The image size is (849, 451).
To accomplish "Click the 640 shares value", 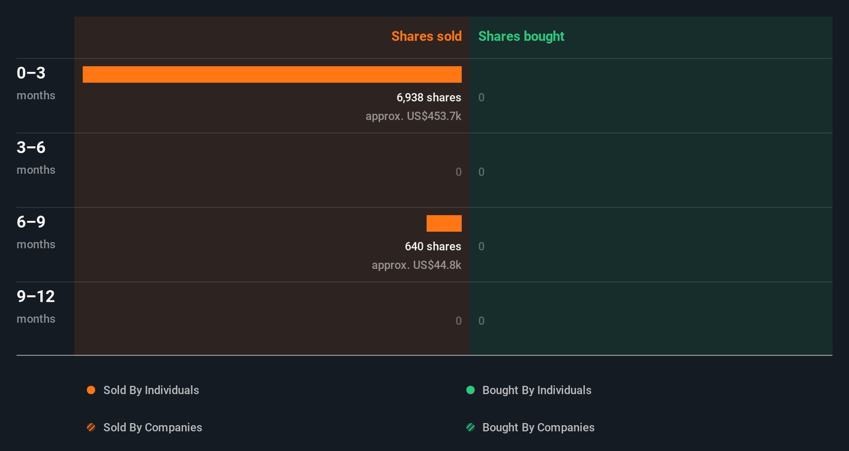I will click(433, 246).
